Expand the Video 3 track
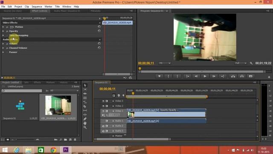 113,101
